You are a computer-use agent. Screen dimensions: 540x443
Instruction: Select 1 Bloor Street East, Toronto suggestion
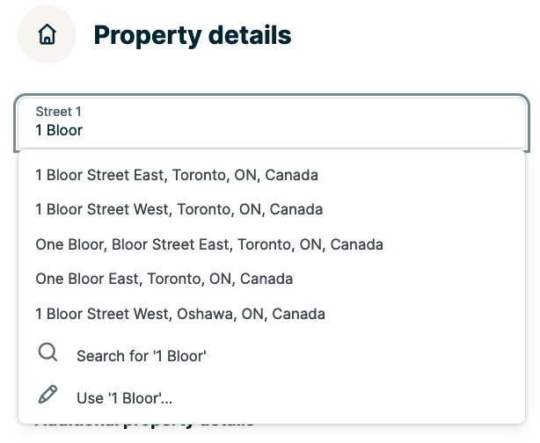click(177, 175)
